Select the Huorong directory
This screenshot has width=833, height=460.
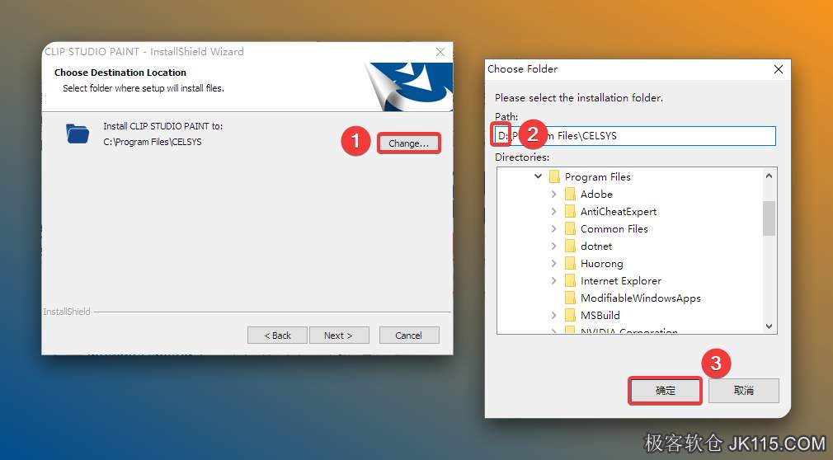601,264
